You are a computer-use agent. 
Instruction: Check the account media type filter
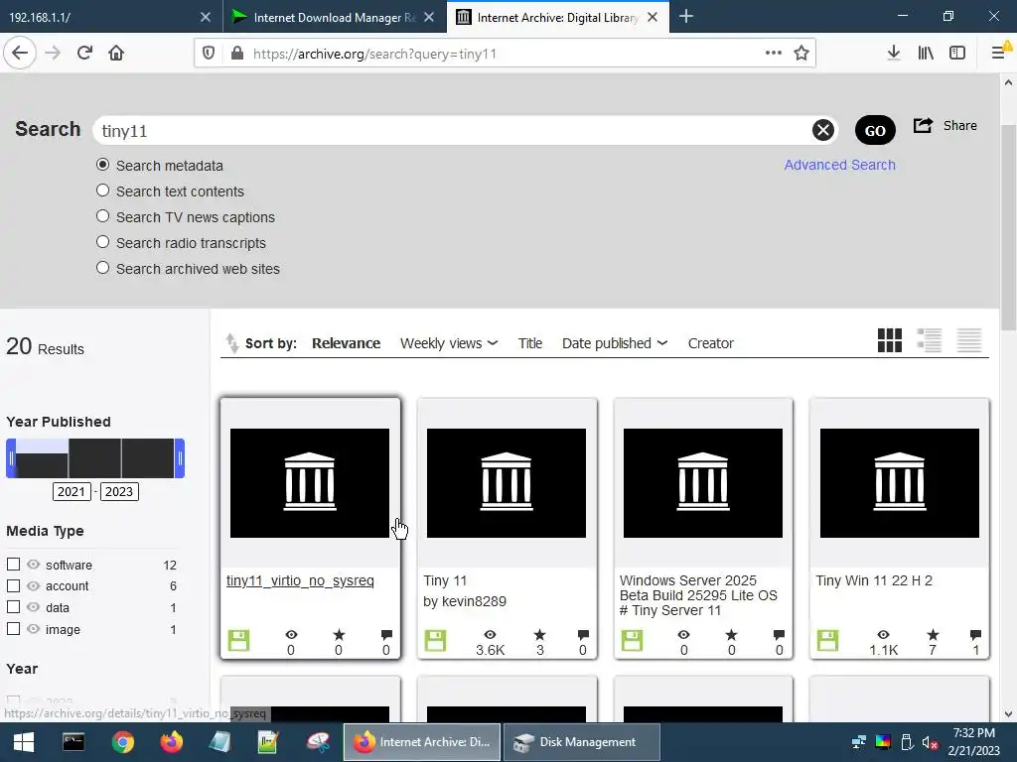(13, 585)
